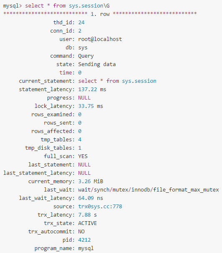Select the conn_id value 2
Image resolution: width=222 pixels, height=253 pixels.
click(80, 31)
